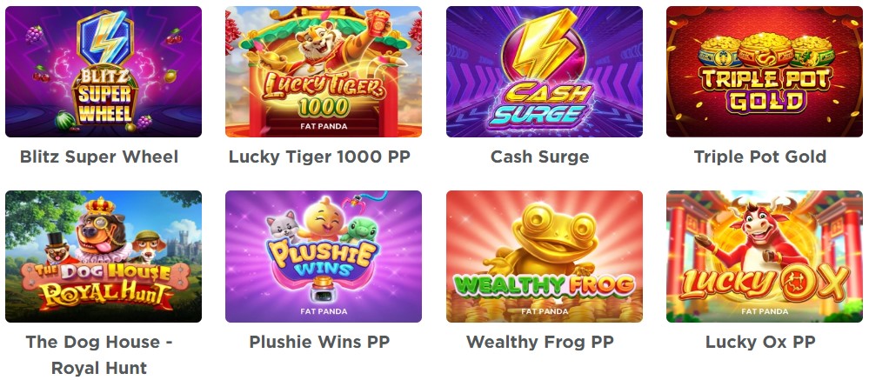Click Fat Panda label on Lucky Tiger tile
The image size is (869, 380).
[324, 126]
